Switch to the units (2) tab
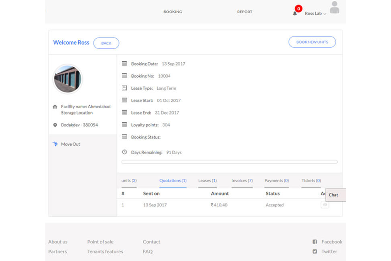 pyautogui.click(x=129, y=181)
